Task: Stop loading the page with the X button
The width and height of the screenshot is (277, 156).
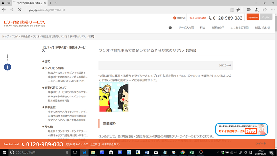Action: click(x=20, y=10)
